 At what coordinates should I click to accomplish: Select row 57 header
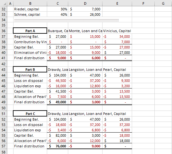pyautogui.click(x=3, y=146)
